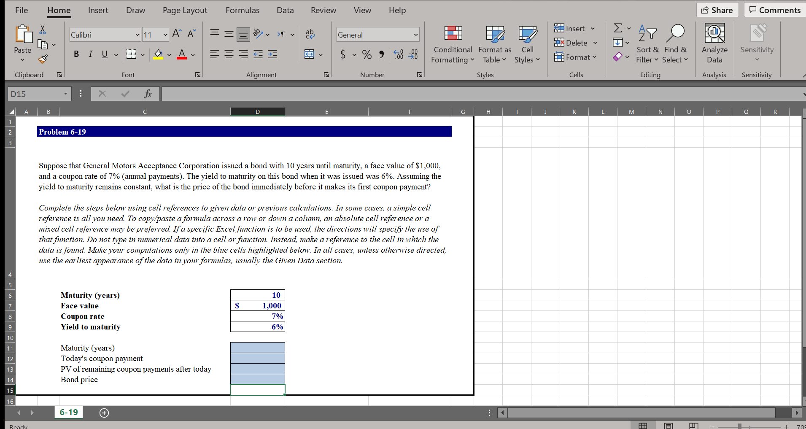Click the Clear eraser icon
The image size is (806, 429).
[x=617, y=57]
